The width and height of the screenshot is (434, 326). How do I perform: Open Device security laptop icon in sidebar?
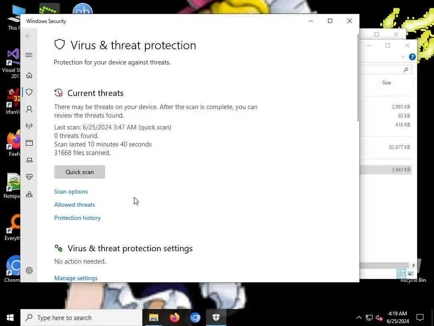29,160
